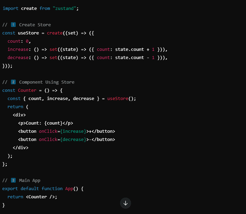Click the "Main App" comment text
The width and height of the screenshot is (246, 214).
click(30, 181)
